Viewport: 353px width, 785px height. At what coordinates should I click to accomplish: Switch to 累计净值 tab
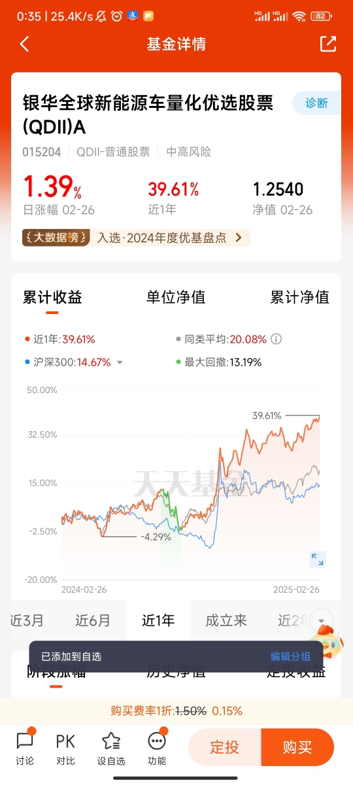pos(300,297)
